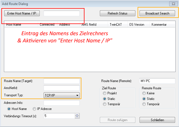179x127 pixels.
Task: Click the Enter Host Name / IP button
Action: (22, 13)
